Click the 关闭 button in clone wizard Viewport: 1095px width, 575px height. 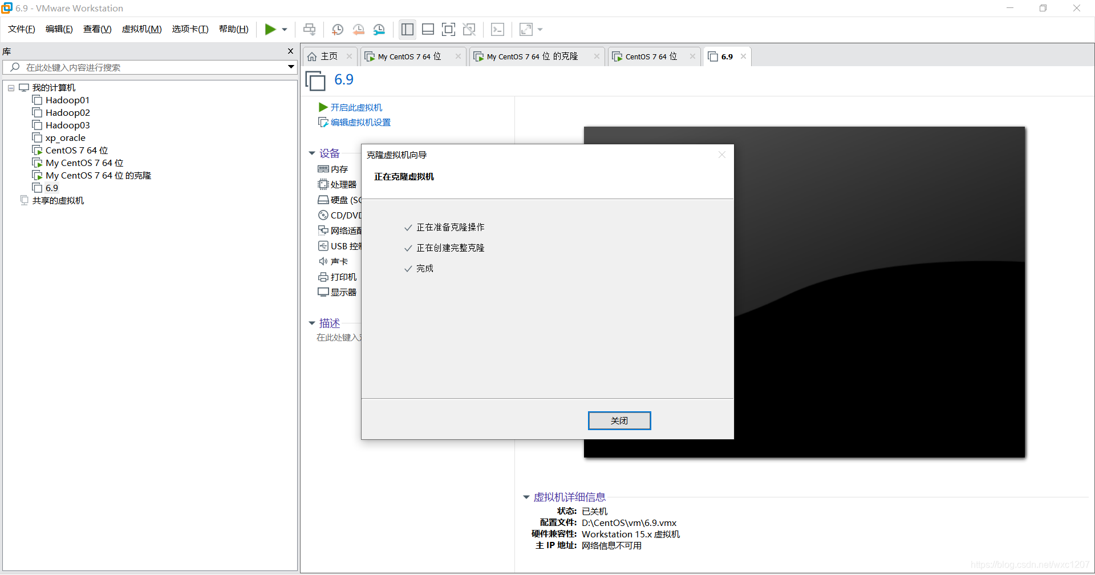(x=619, y=421)
